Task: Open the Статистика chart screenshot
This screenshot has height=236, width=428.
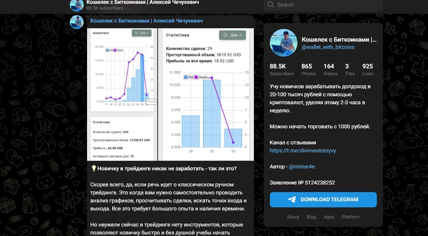Action: click(x=206, y=94)
